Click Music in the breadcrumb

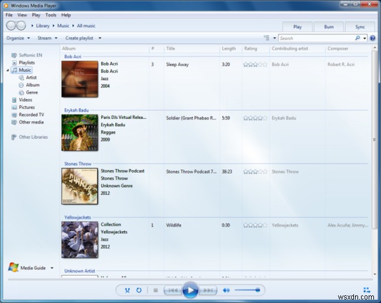click(63, 26)
